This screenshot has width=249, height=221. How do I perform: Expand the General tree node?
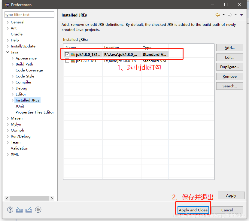(x=8, y=22)
